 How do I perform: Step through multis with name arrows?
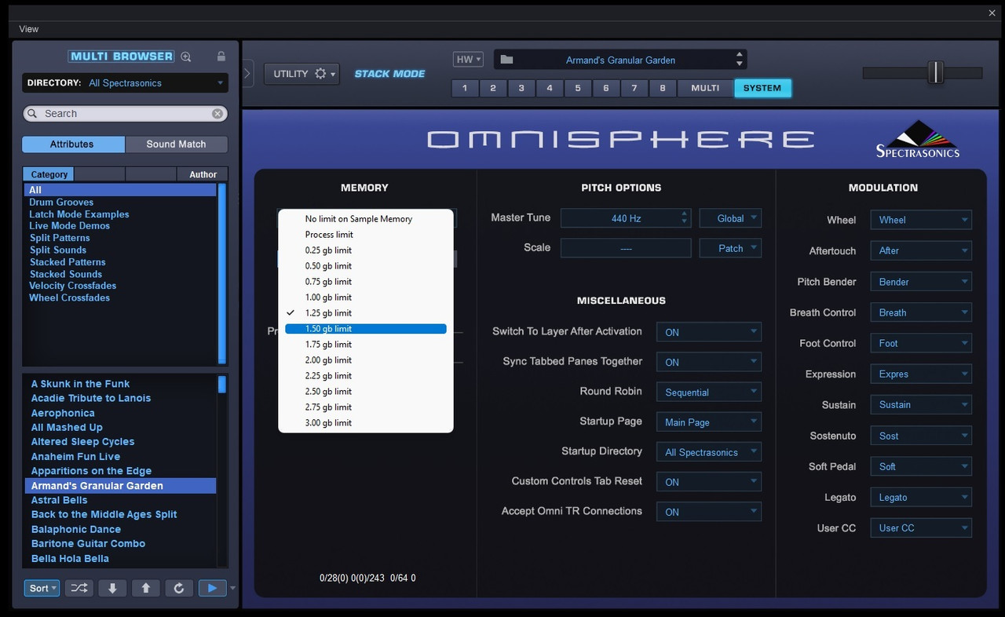[x=739, y=60]
